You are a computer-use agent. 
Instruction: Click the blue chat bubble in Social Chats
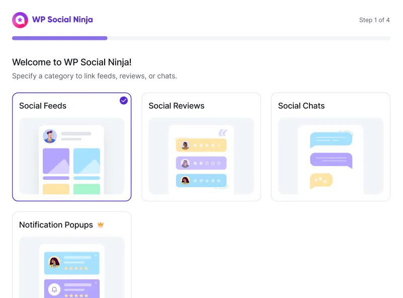click(331, 140)
